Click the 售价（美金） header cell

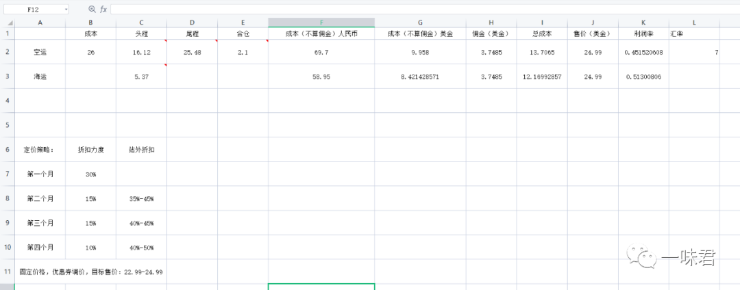tap(593, 34)
